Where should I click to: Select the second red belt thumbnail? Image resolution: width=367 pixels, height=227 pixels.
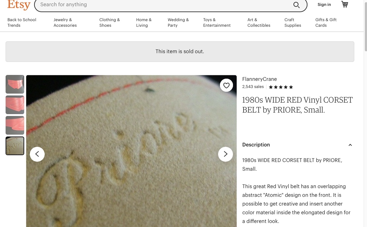pos(15,105)
